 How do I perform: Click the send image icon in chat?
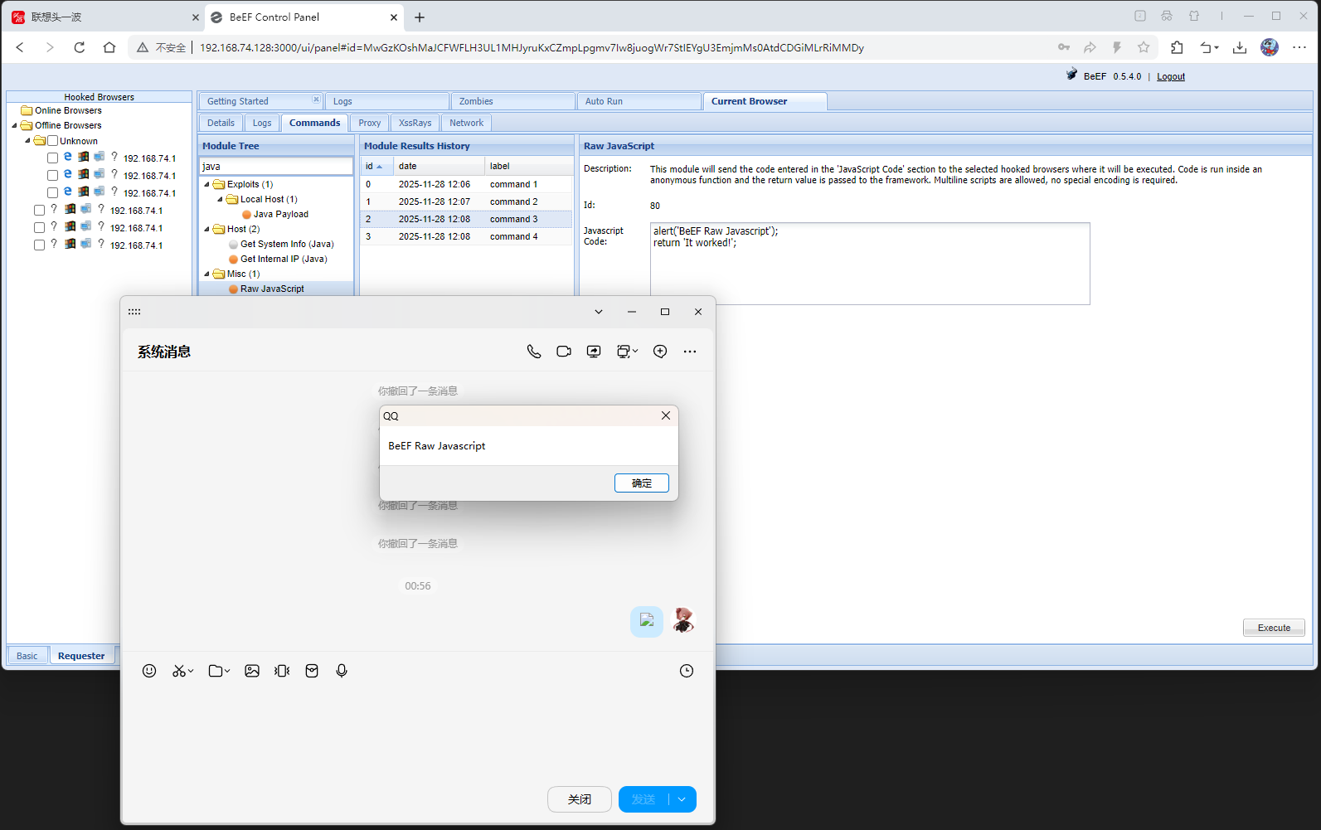(252, 671)
